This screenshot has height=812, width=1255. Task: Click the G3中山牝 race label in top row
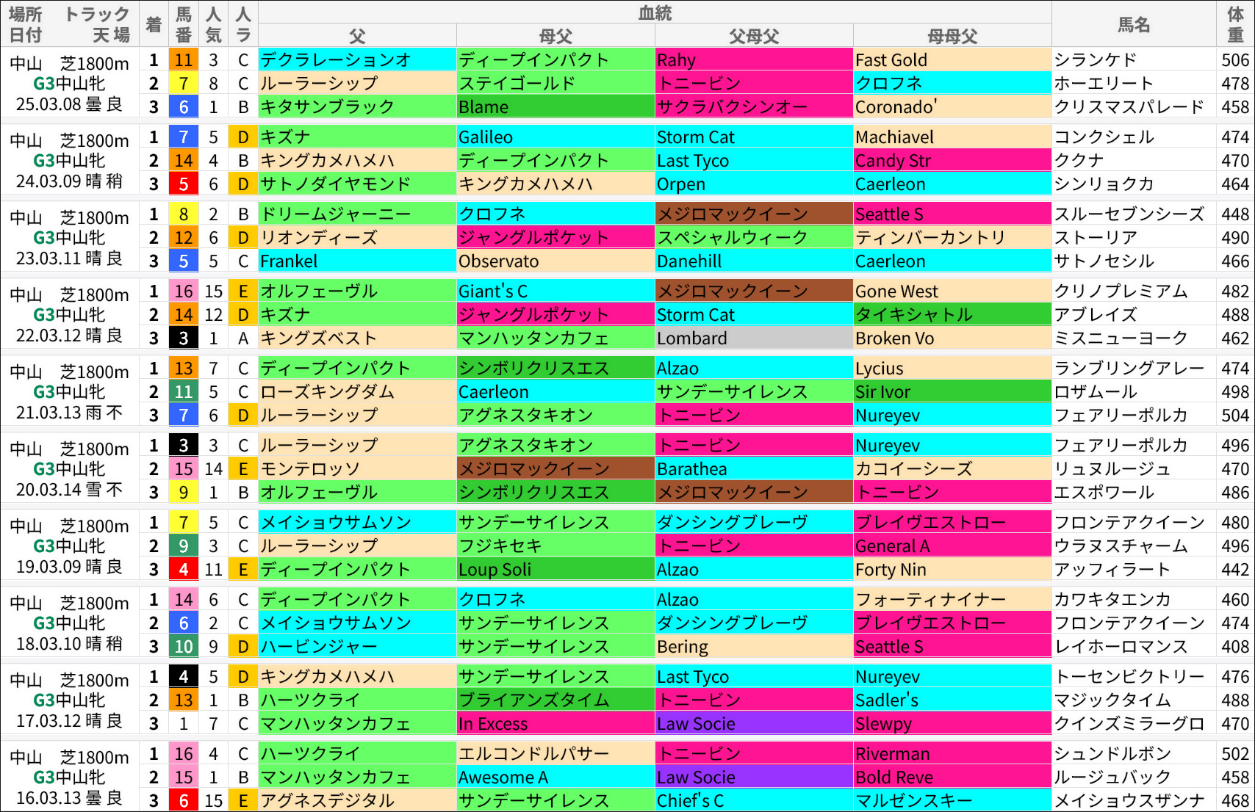tap(71, 84)
